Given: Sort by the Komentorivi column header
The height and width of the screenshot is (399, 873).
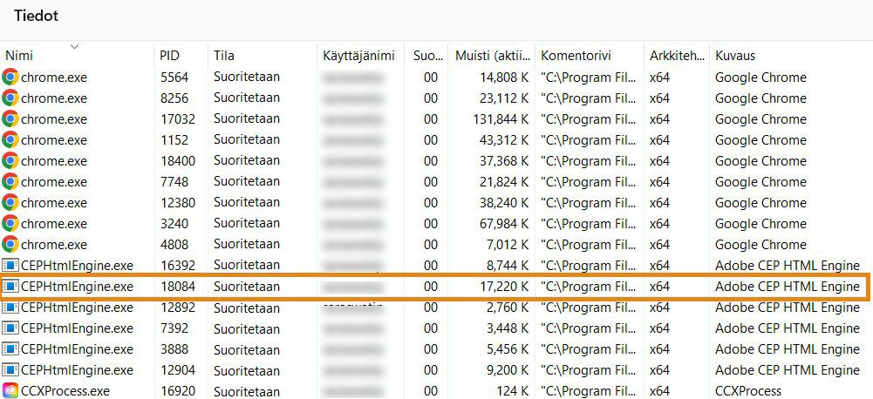Looking at the screenshot, I should tap(576, 56).
